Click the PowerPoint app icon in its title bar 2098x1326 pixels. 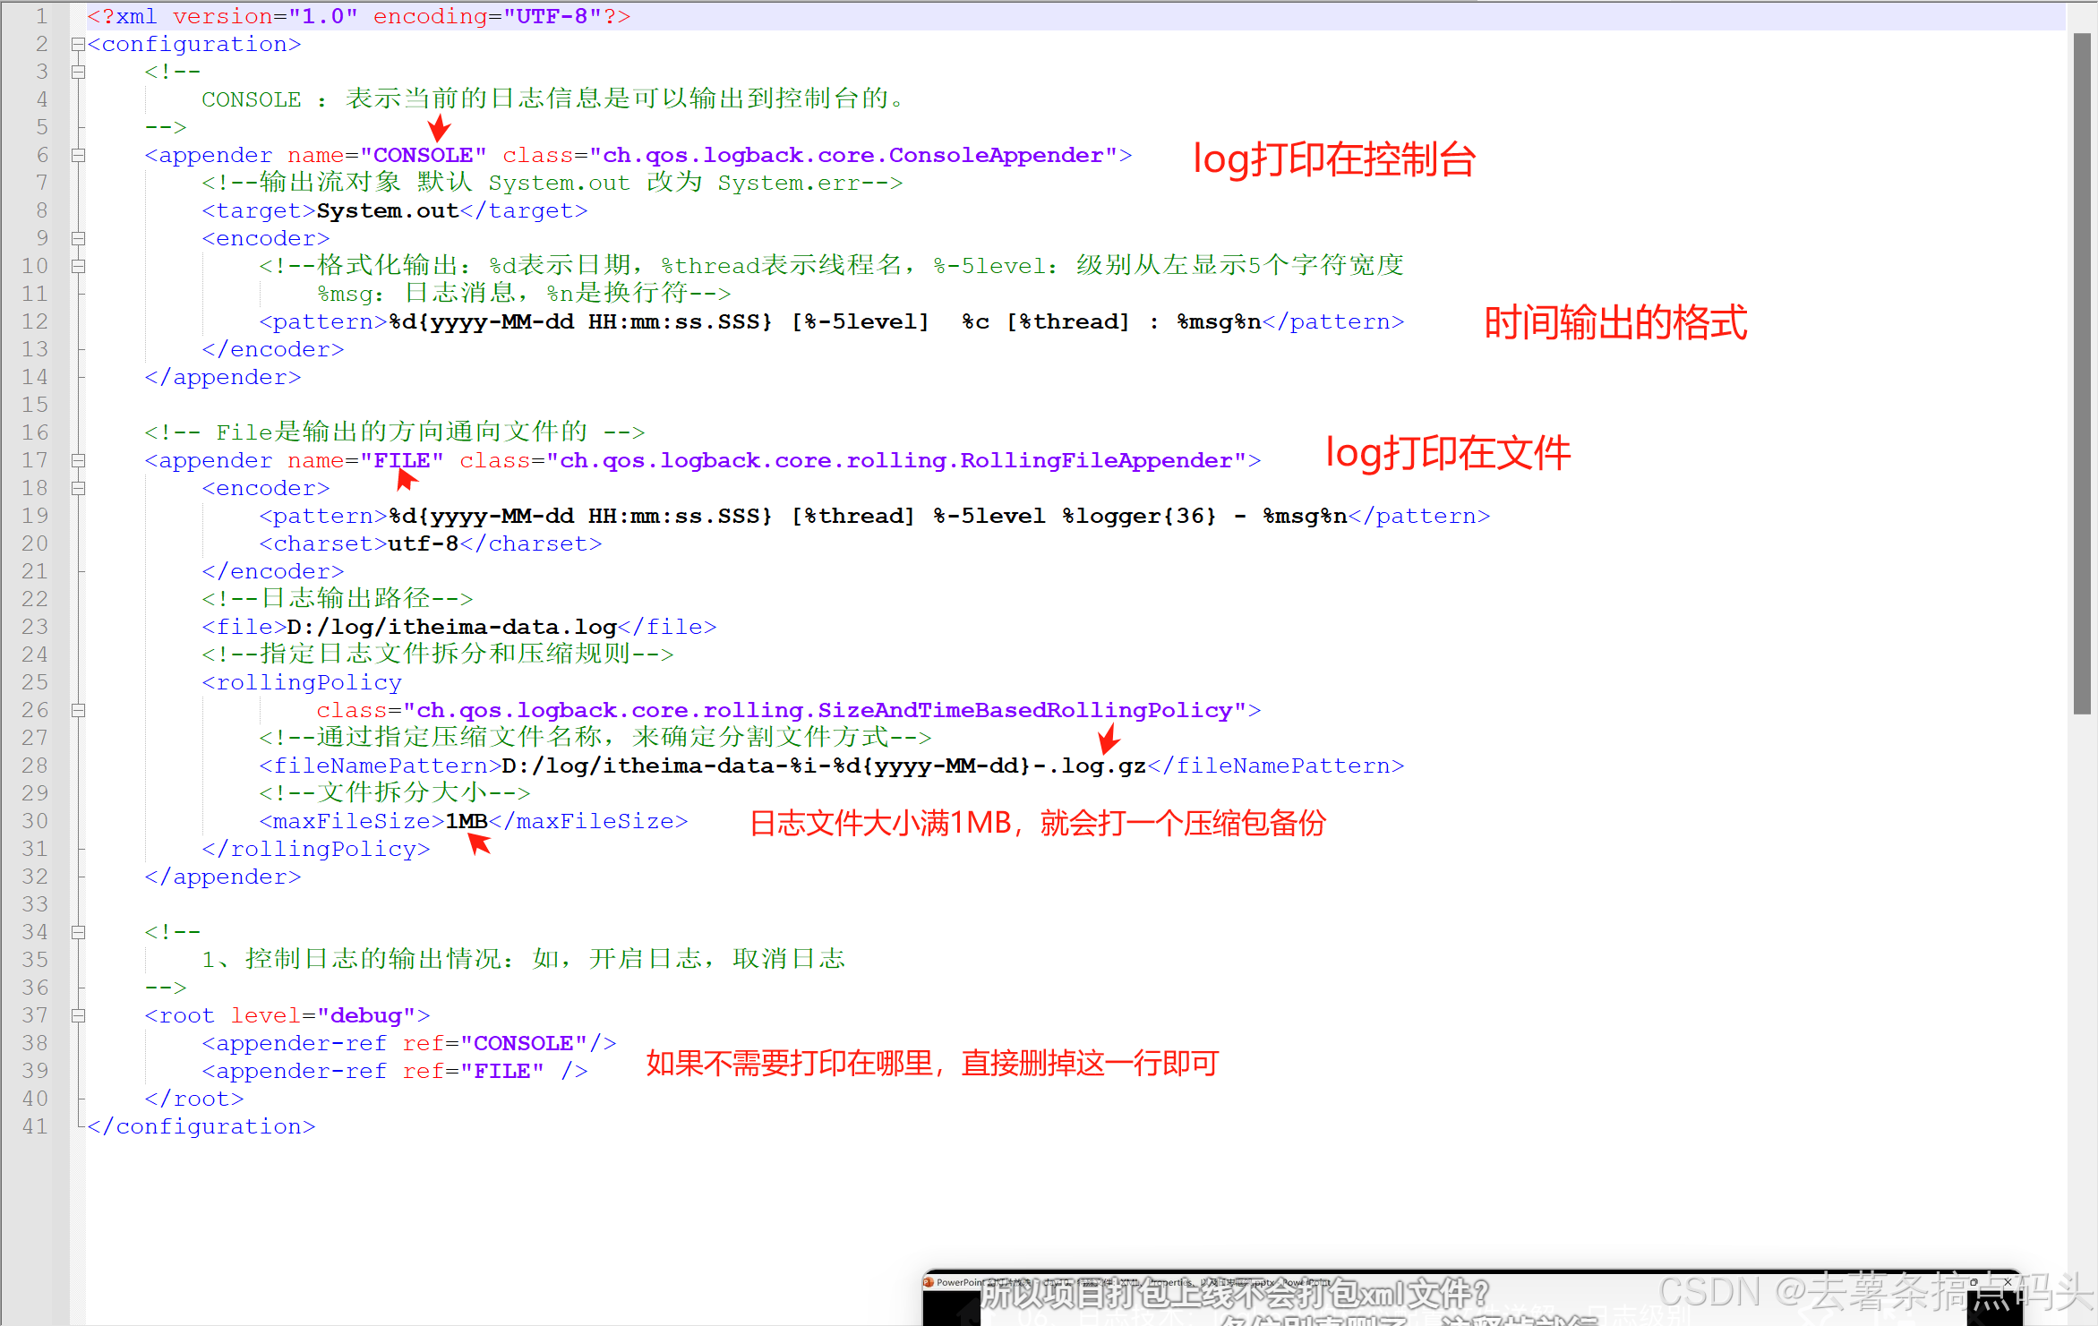(x=929, y=1282)
